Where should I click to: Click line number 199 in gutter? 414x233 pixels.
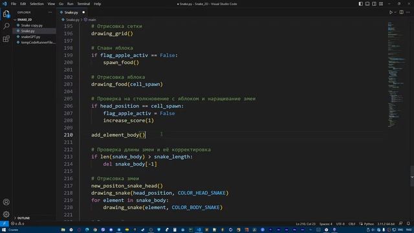click(68, 55)
